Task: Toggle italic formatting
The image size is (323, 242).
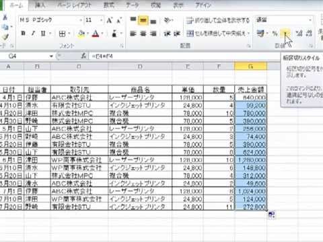Action: pyautogui.click(x=33, y=34)
